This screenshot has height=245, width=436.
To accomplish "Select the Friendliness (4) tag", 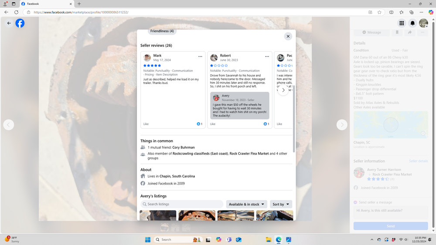I will 162,31.
